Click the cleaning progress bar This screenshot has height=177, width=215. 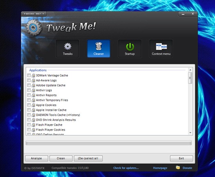coord(108,143)
